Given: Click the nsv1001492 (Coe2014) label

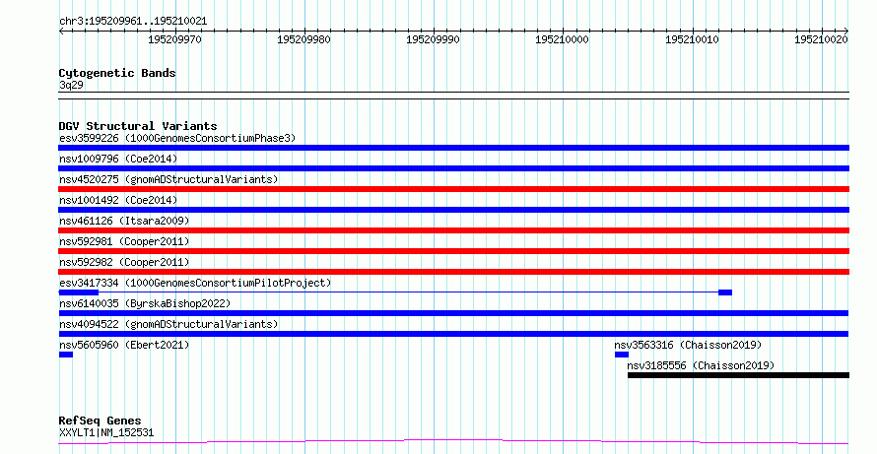Looking at the screenshot, I should [118, 200].
